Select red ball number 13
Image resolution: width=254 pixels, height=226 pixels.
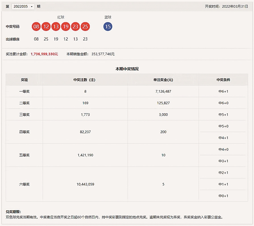point(56,26)
